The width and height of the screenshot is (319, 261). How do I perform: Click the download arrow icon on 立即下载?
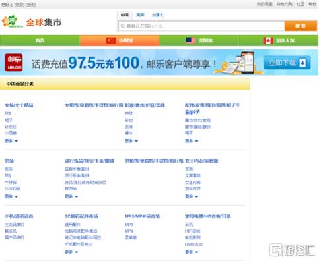(302, 63)
